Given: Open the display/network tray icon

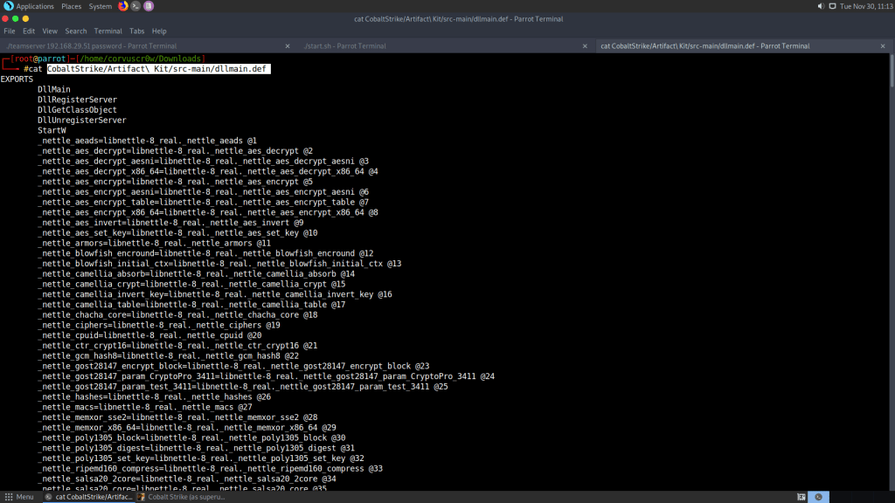Looking at the screenshot, I should point(831,6).
